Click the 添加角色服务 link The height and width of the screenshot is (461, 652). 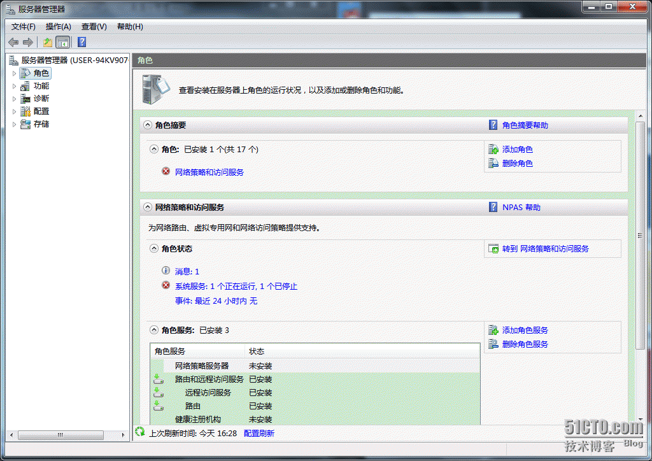[x=525, y=330]
